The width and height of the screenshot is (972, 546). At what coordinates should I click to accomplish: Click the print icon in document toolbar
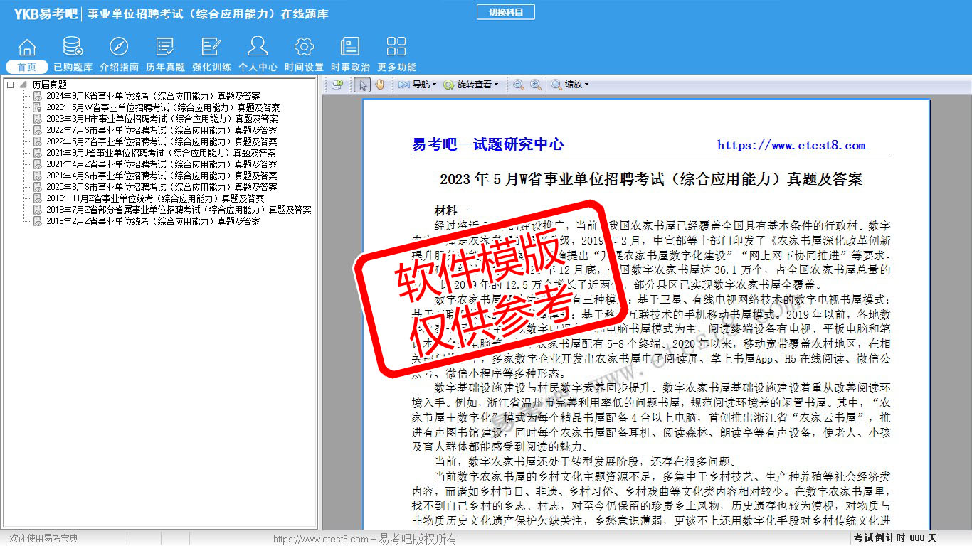[x=337, y=85]
